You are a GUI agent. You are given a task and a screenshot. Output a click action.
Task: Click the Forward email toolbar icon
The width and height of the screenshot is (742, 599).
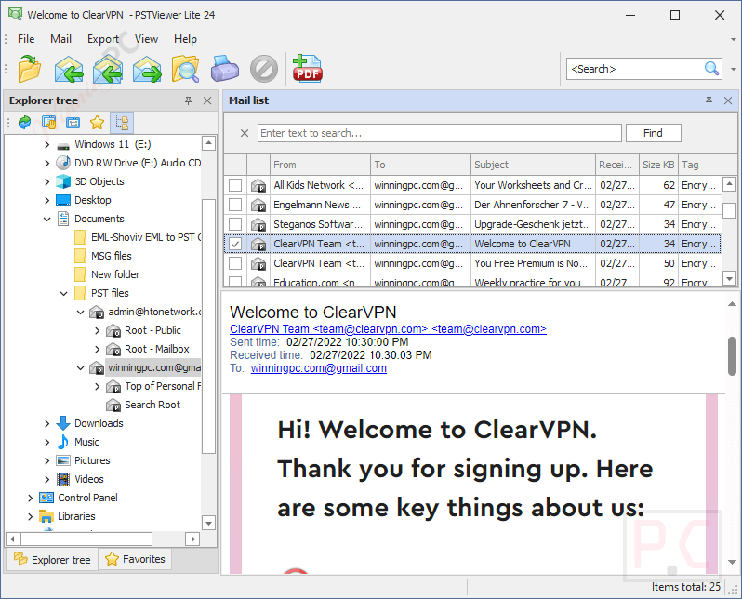(x=147, y=69)
